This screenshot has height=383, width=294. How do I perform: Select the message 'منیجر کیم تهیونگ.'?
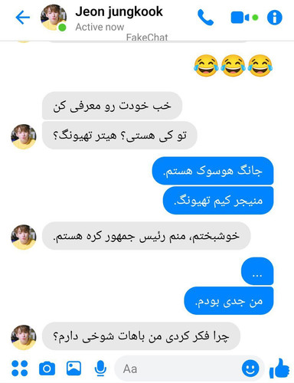click(218, 201)
